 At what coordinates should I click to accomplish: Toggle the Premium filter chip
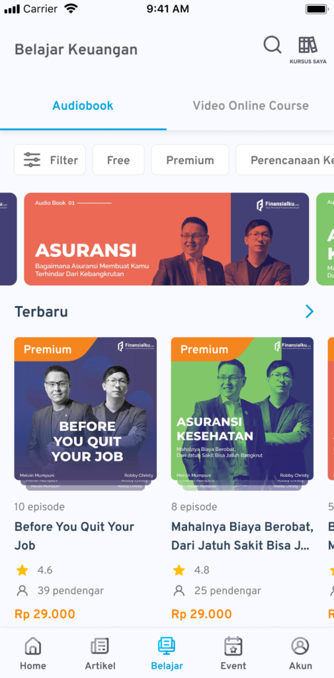click(x=190, y=160)
